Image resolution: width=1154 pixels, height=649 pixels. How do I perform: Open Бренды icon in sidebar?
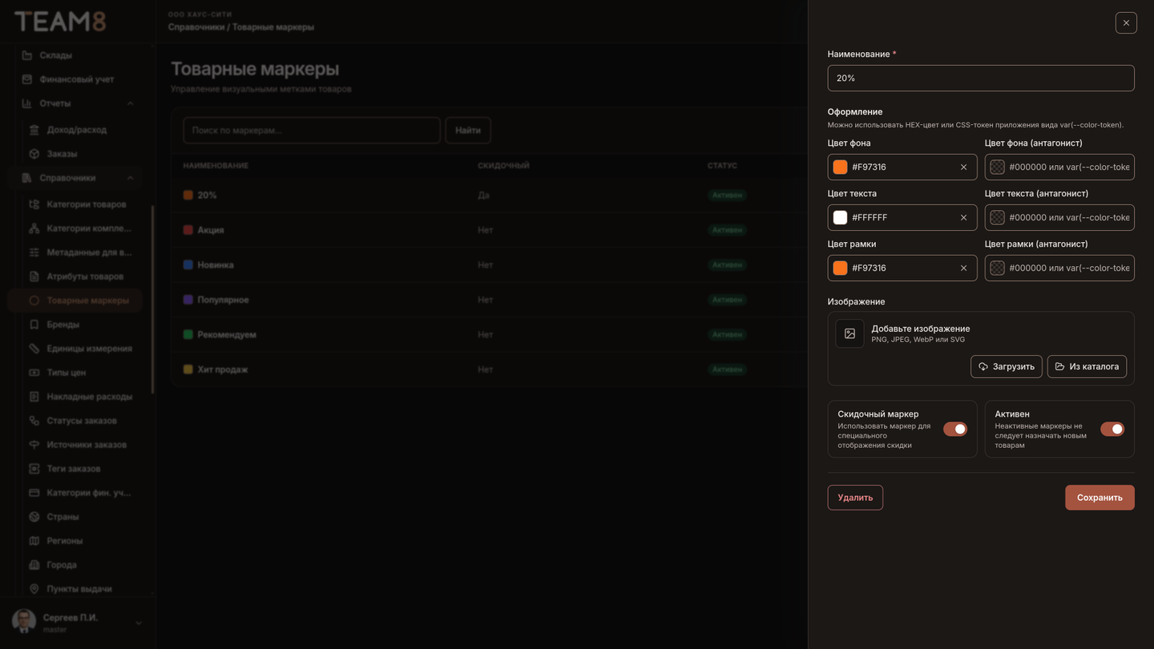pos(34,324)
